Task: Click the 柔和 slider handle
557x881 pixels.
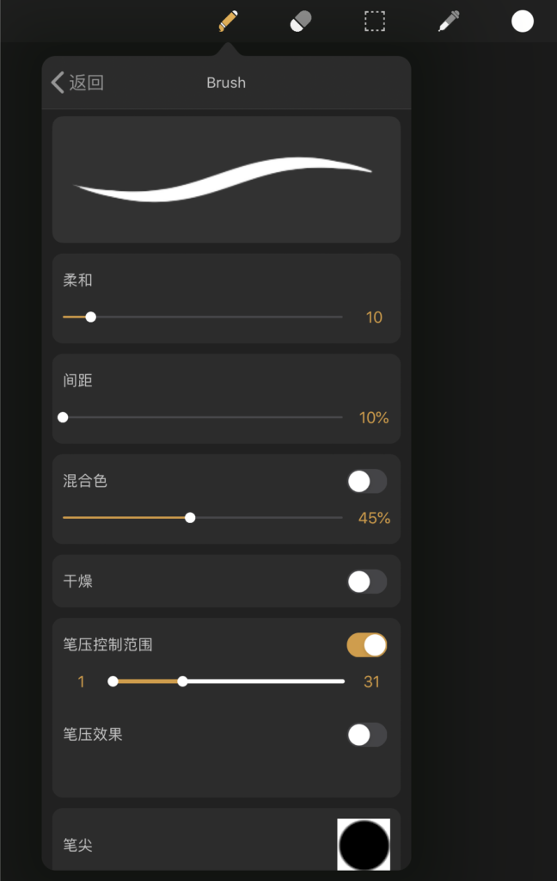Action: pos(90,317)
